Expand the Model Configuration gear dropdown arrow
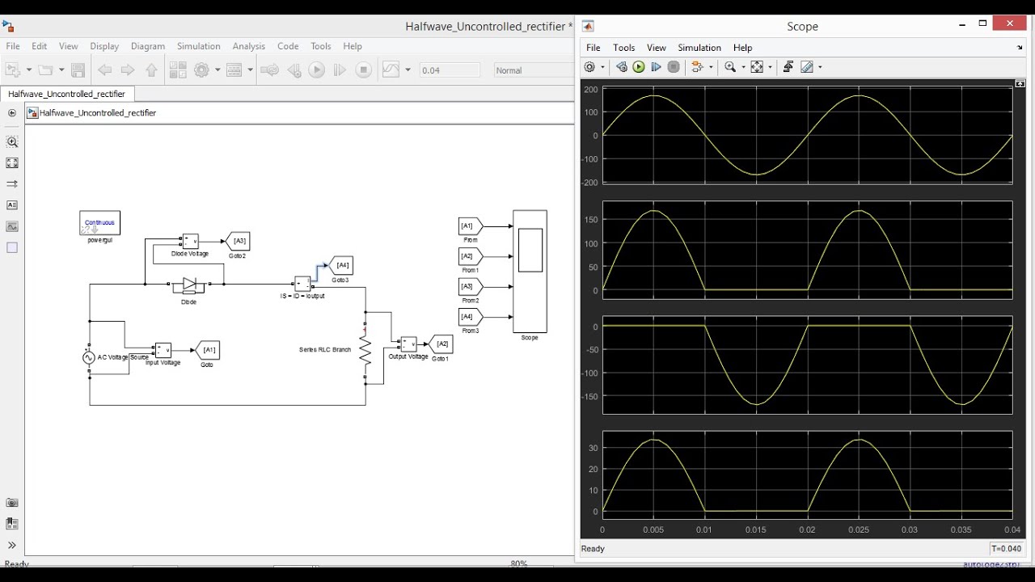1035x582 pixels. click(218, 70)
